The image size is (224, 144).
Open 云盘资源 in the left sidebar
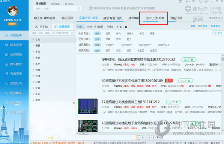14,73
